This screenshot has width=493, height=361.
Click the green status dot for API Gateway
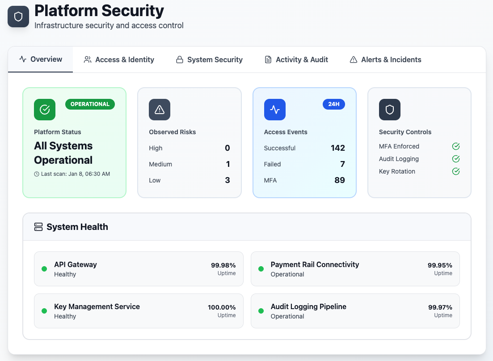point(44,269)
